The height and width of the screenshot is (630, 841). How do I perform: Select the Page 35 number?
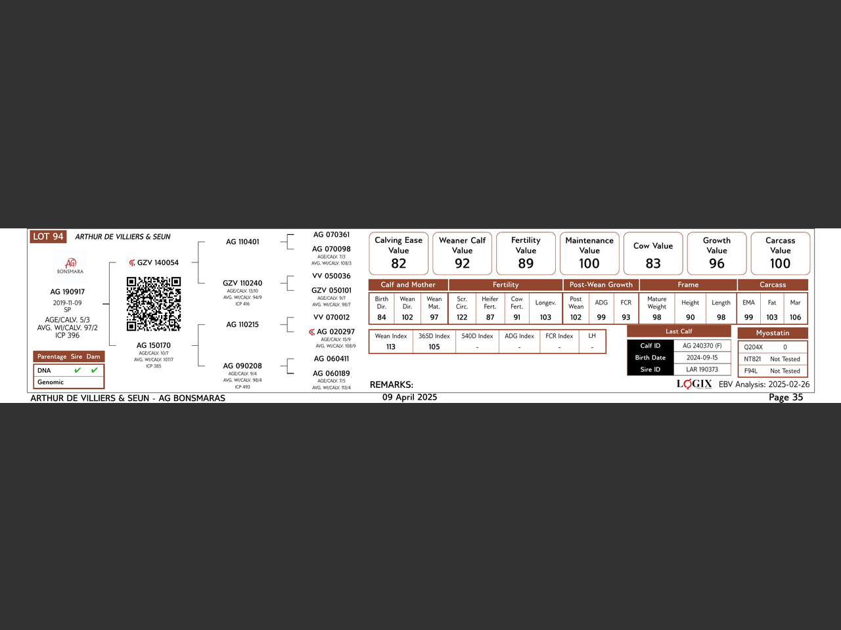786,397
